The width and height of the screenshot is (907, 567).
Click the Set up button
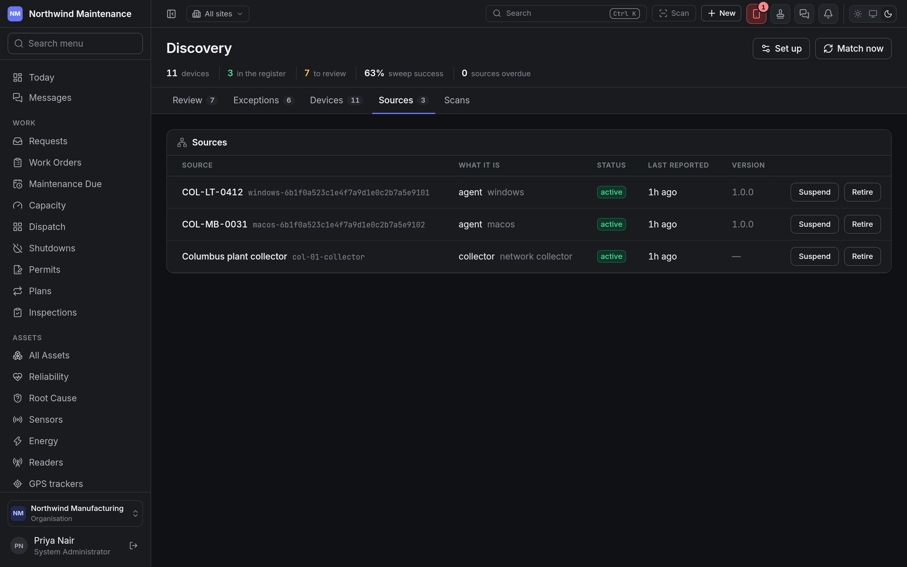[x=781, y=49]
